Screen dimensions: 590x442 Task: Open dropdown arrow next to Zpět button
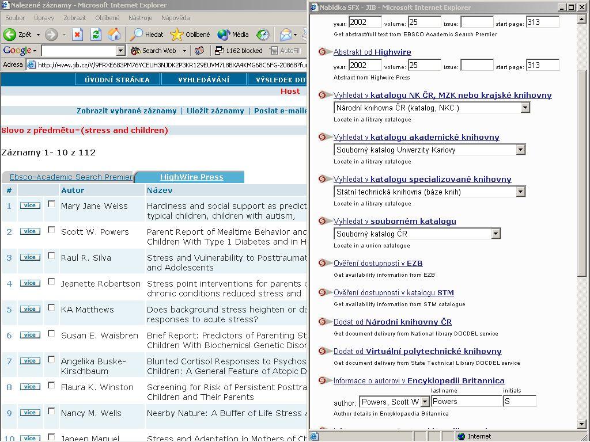pyautogui.click(x=38, y=35)
